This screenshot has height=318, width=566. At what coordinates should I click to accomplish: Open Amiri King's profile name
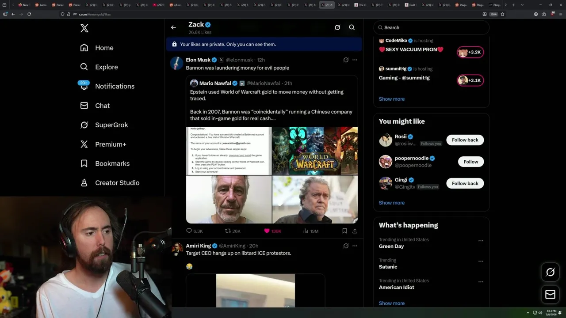[x=198, y=246]
